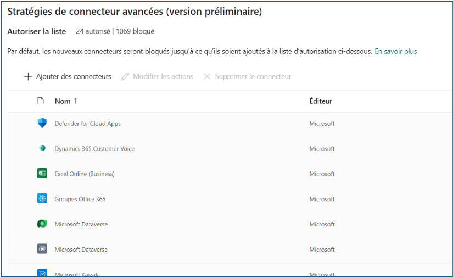Open the En savoir plus link

(x=395, y=51)
